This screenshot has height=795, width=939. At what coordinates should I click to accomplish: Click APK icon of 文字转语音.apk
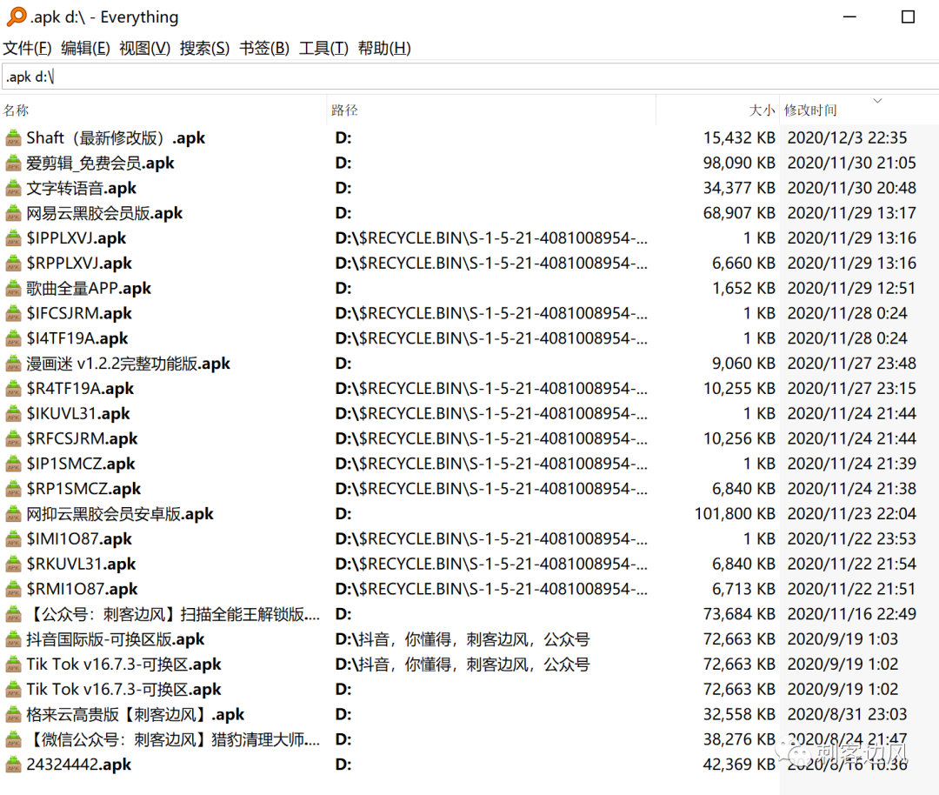(13, 189)
